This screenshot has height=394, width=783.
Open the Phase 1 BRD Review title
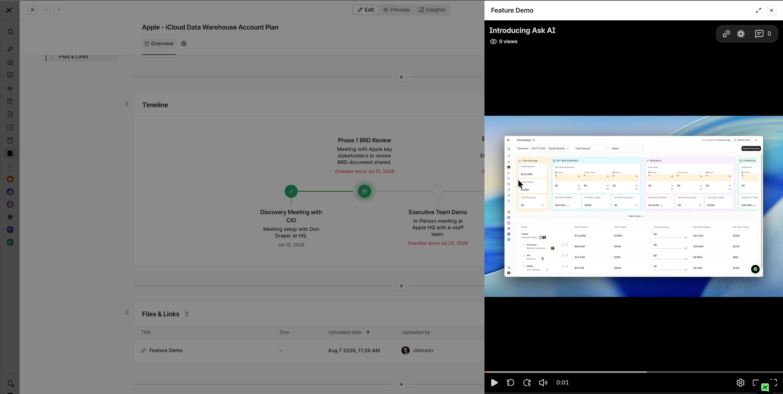364,140
